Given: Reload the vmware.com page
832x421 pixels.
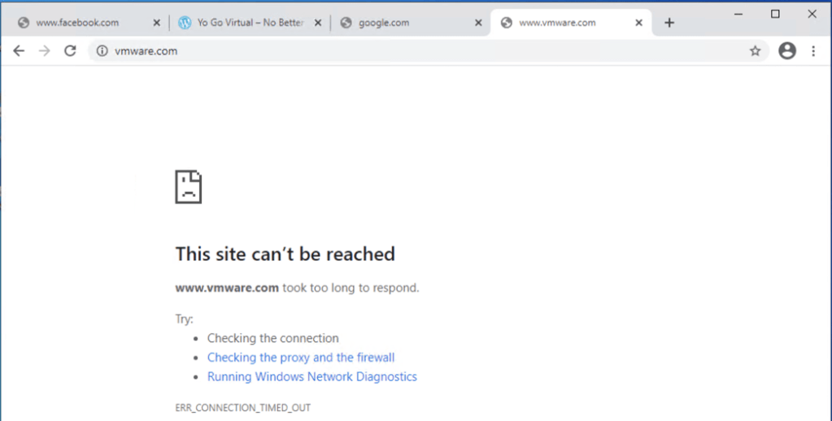Looking at the screenshot, I should (71, 51).
